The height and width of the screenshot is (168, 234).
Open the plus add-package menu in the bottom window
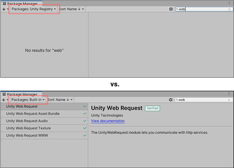[5, 100]
